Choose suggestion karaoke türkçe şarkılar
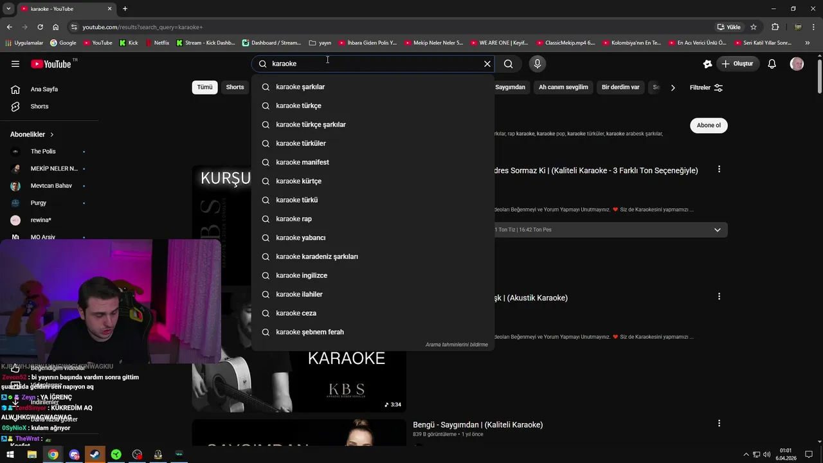This screenshot has height=463, width=823. (x=373, y=125)
